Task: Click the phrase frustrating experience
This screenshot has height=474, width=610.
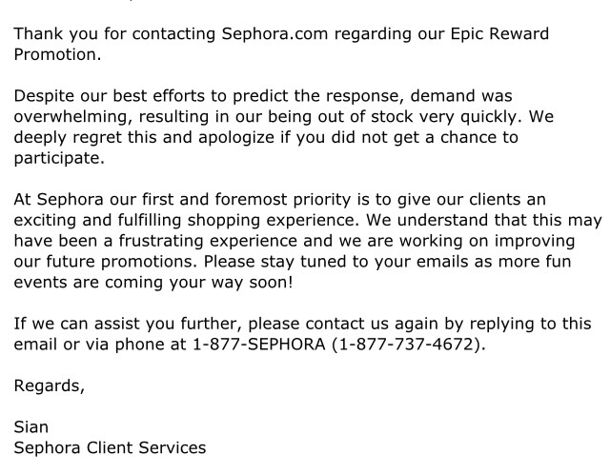Action: click(x=208, y=241)
